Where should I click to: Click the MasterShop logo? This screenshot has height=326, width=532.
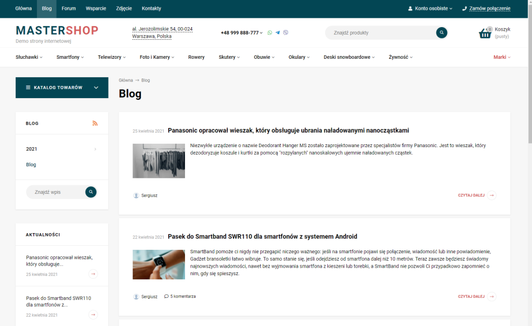pyautogui.click(x=57, y=31)
